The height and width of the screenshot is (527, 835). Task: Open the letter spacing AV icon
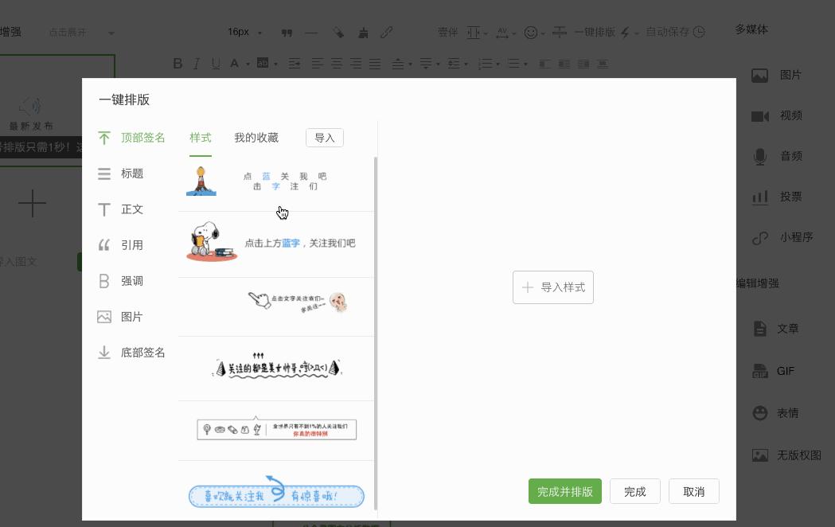click(501, 33)
